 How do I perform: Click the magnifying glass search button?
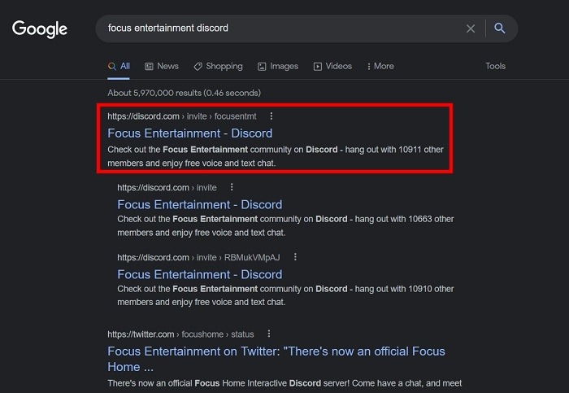(x=500, y=28)
